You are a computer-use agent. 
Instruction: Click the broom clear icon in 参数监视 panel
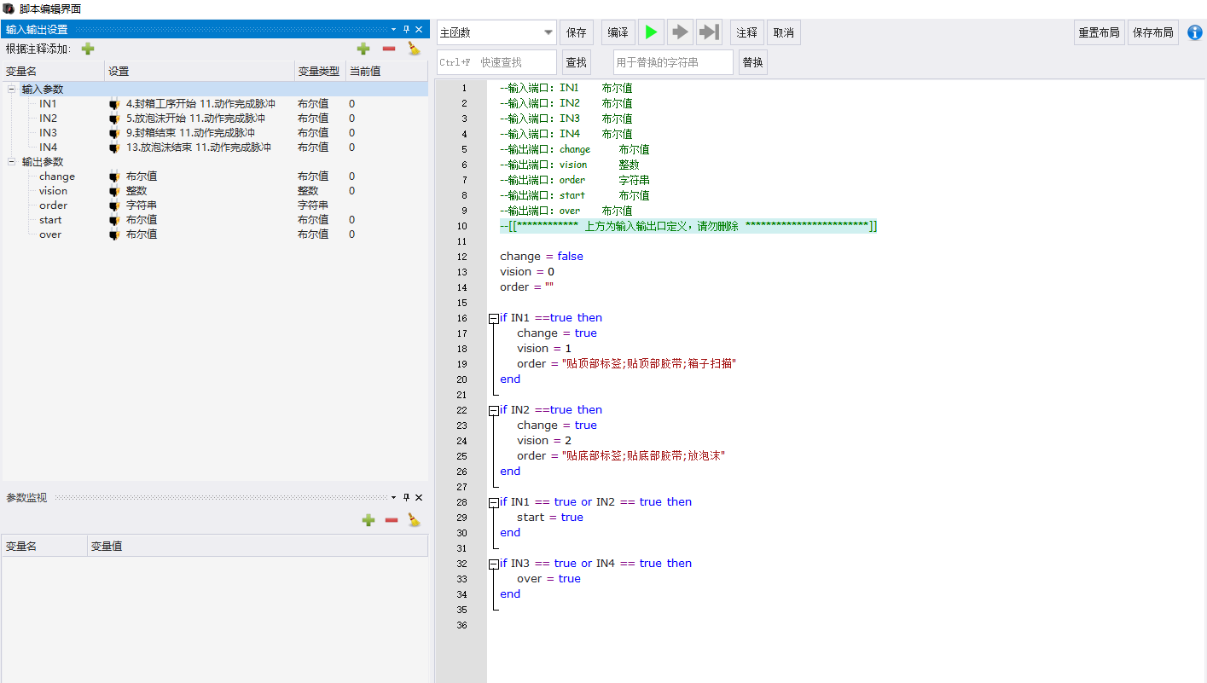415,519
